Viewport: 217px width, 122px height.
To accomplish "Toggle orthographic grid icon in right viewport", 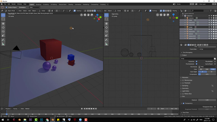I will 158,15.
